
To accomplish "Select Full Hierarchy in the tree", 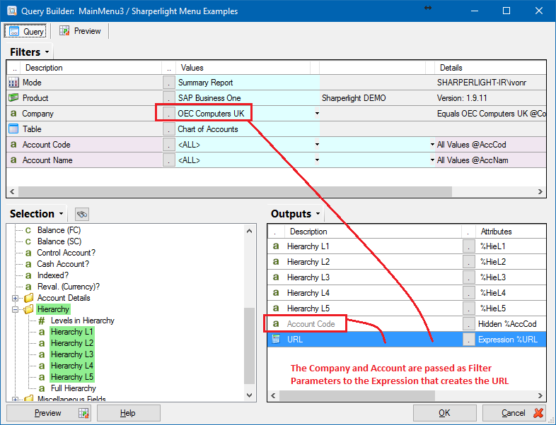I will pos(73,388).
